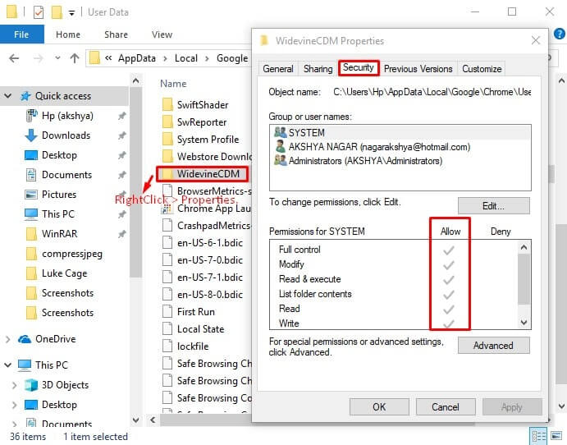
Task: Open recent locations dropdown beside forward arrow
Action: tap(57, 58)
